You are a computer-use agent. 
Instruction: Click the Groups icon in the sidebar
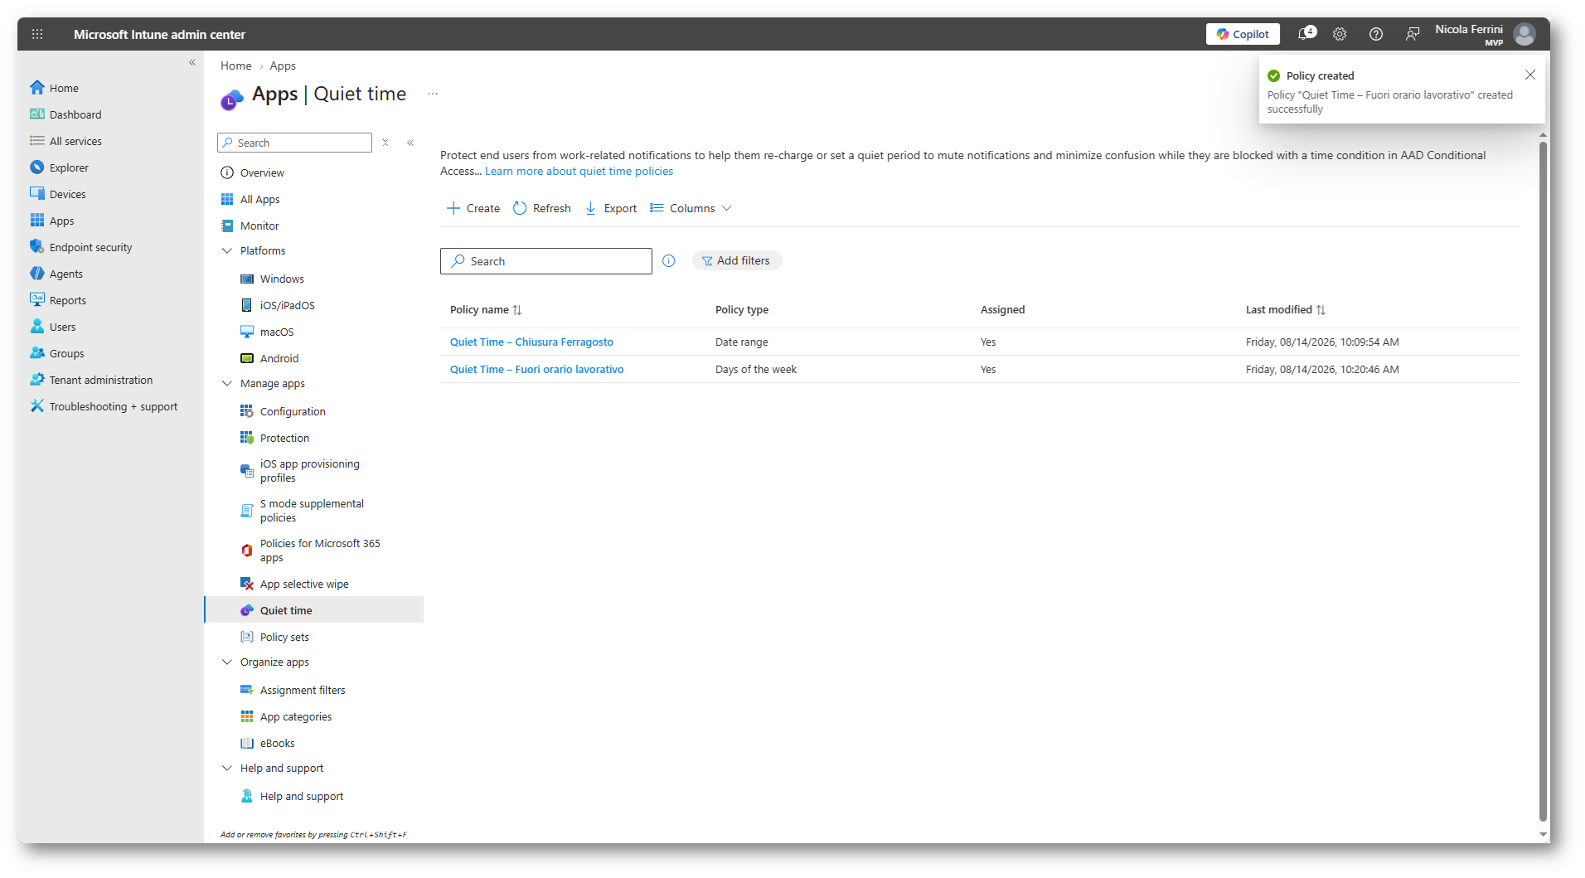coord(37,352)
